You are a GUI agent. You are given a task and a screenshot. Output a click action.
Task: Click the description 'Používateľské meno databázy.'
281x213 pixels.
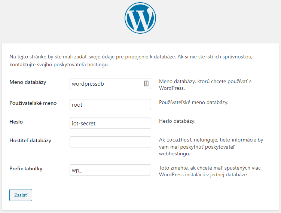(194, 102)
